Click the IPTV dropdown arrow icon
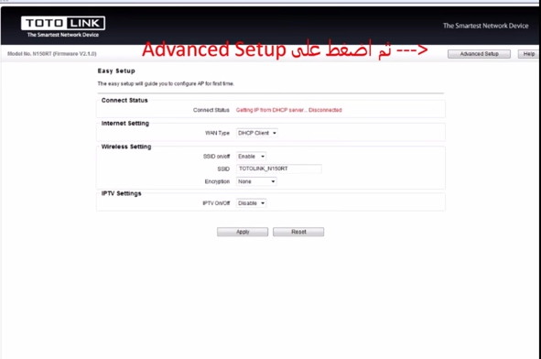 [263, 203]
